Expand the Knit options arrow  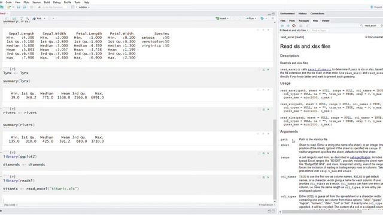[44, 19]
